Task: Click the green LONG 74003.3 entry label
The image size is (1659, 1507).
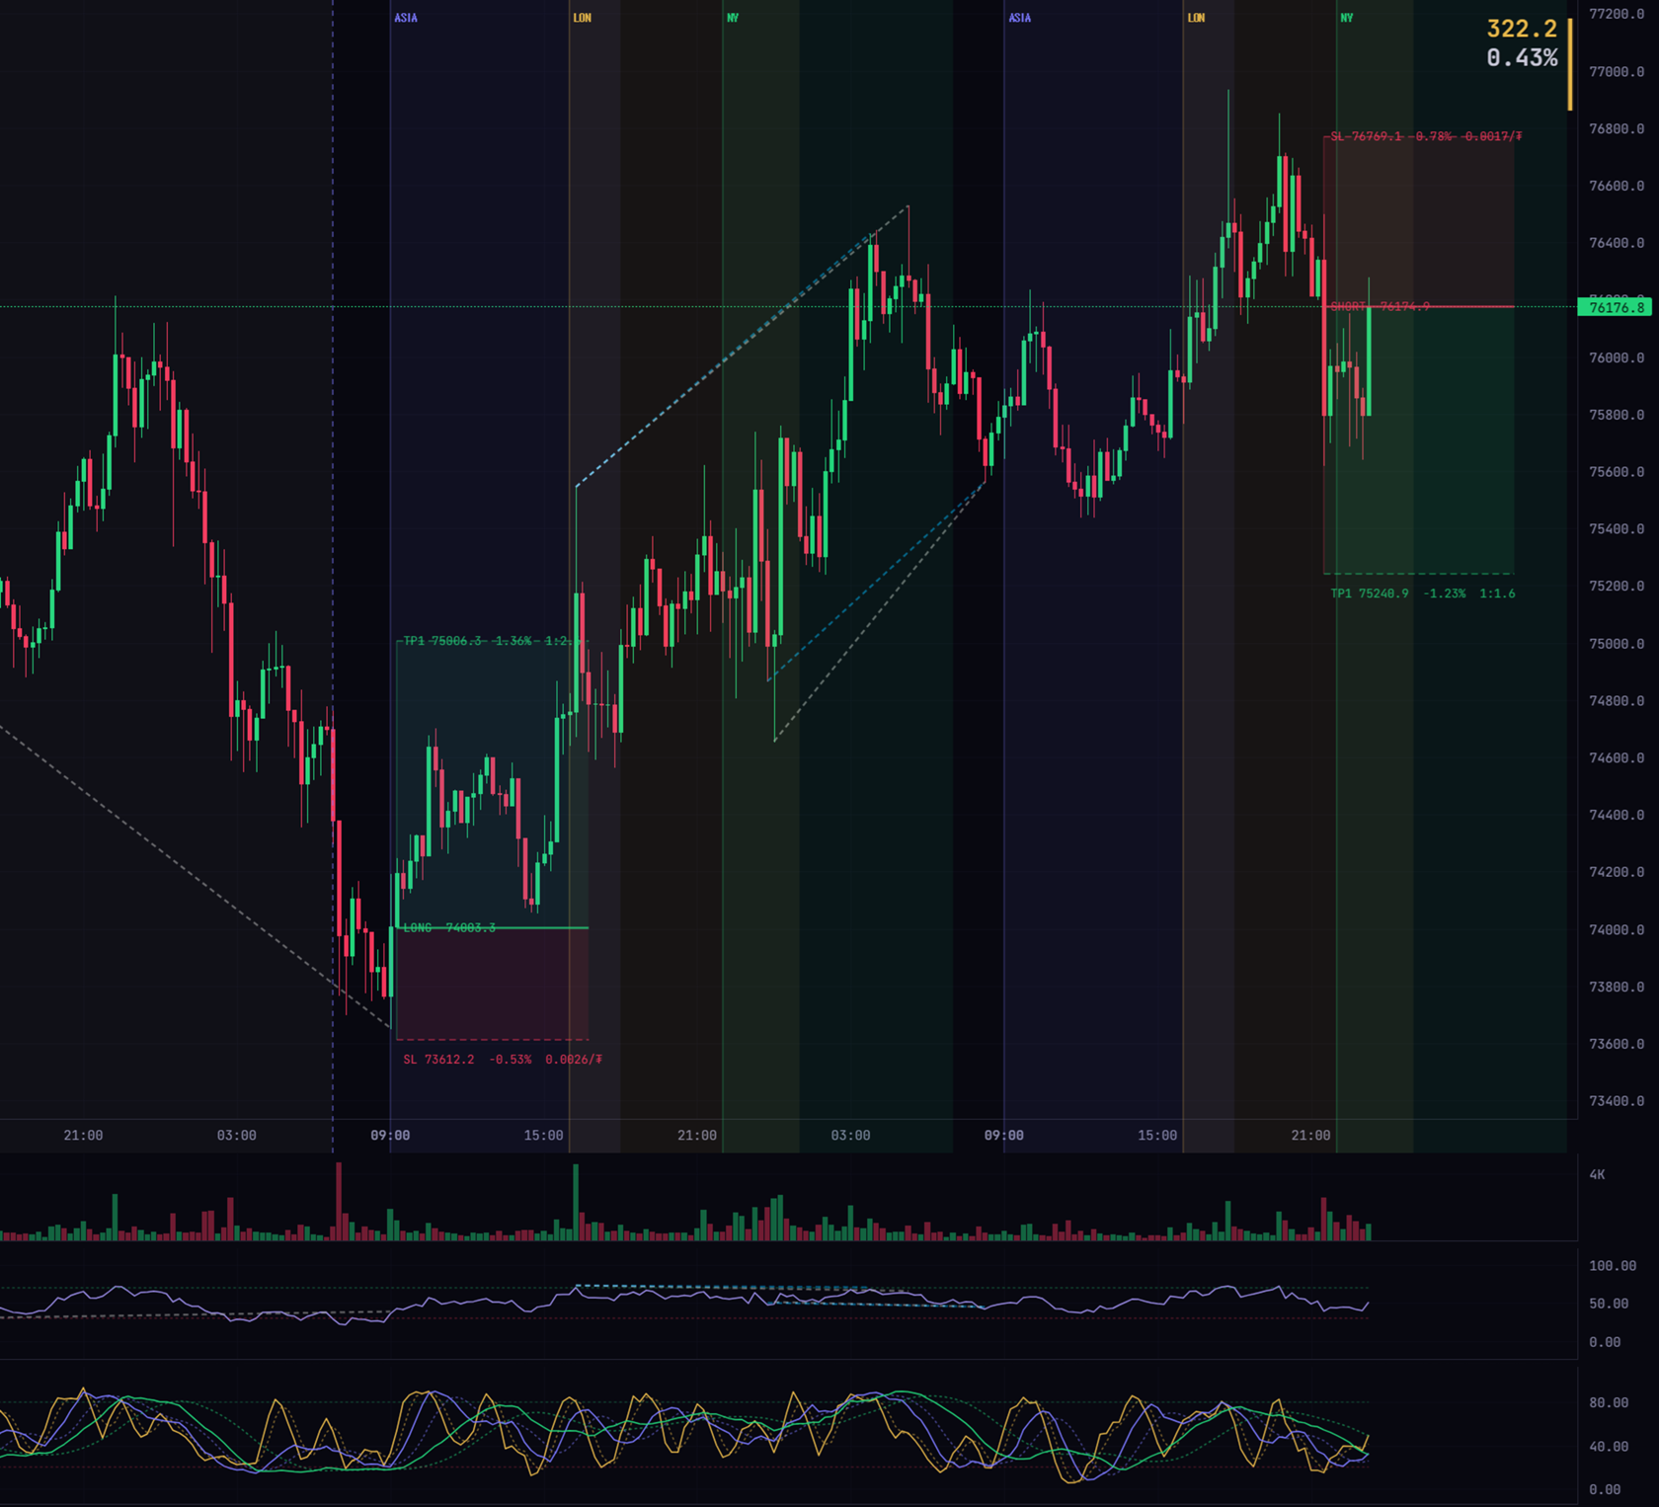Action: tap(449, 927)
